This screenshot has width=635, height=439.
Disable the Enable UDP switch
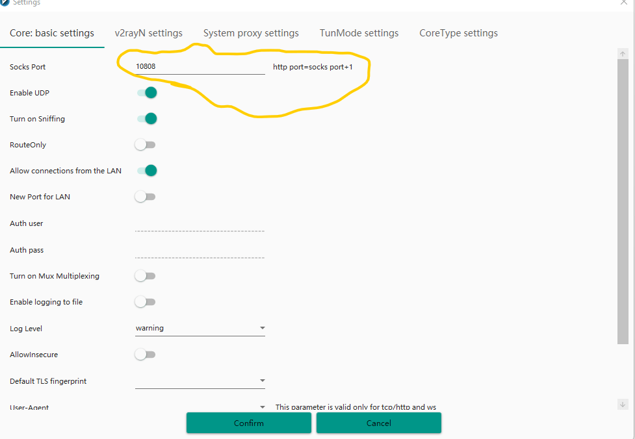coord(147,93)
